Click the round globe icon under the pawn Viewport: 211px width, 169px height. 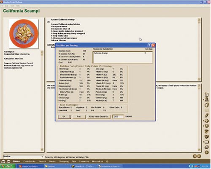tap(207, 105)
